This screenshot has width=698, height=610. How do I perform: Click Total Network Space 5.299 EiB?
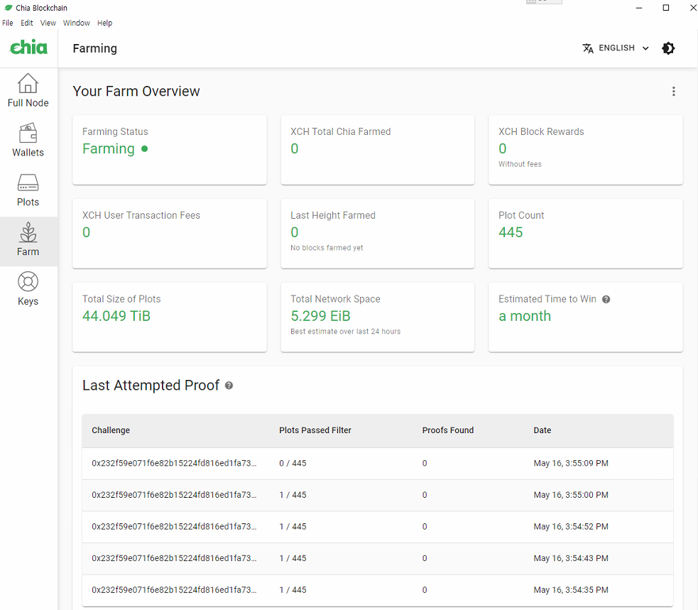(x=320, y=316)
